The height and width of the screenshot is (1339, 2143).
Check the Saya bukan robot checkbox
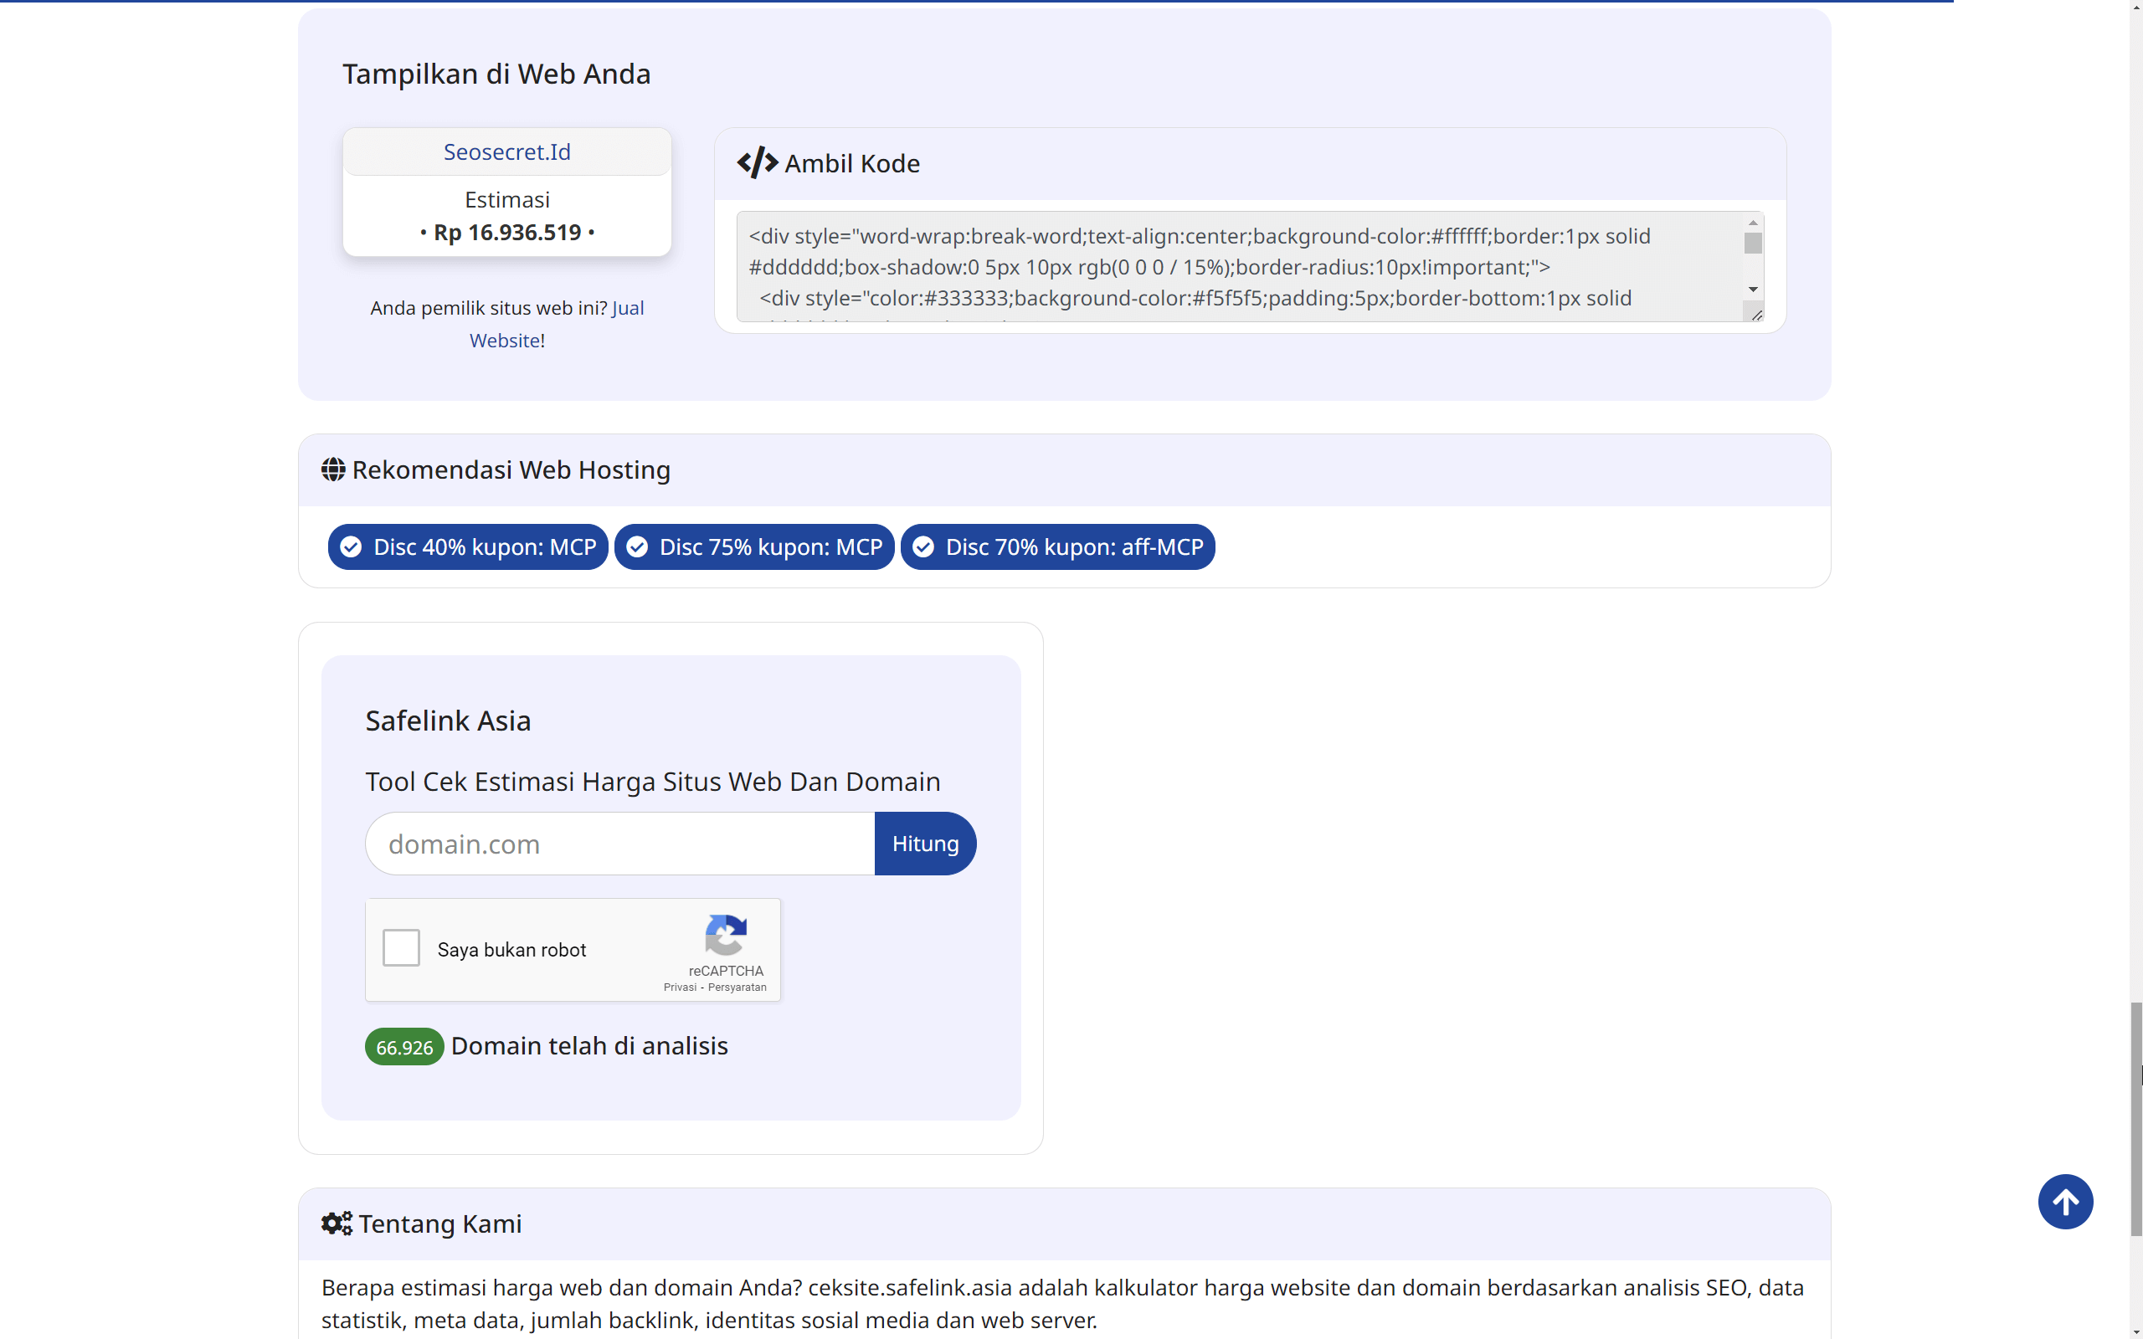pos(400,947)
